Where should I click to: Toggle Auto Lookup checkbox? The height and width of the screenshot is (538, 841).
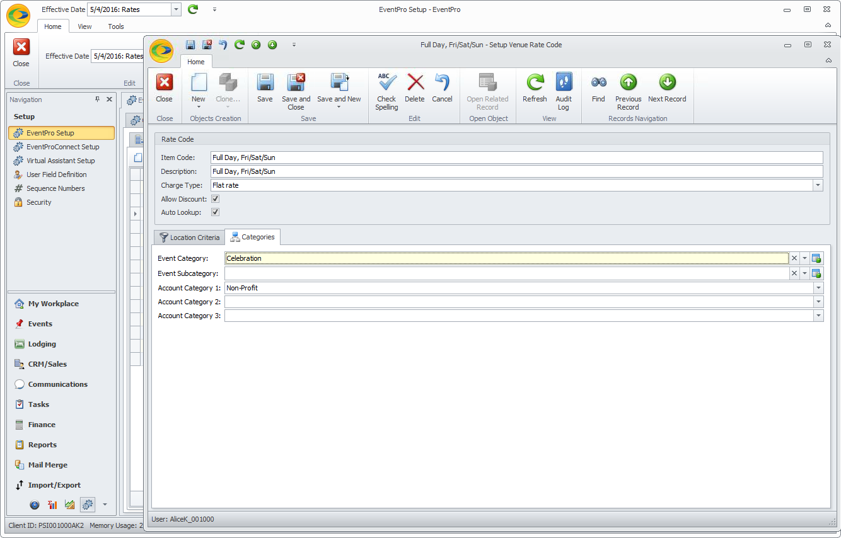(x=215, y=212)
